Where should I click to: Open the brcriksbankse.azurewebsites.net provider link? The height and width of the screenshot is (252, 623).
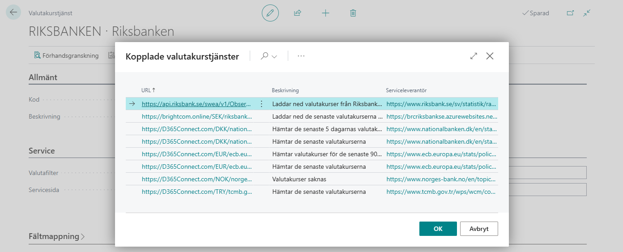pos(442,116)
